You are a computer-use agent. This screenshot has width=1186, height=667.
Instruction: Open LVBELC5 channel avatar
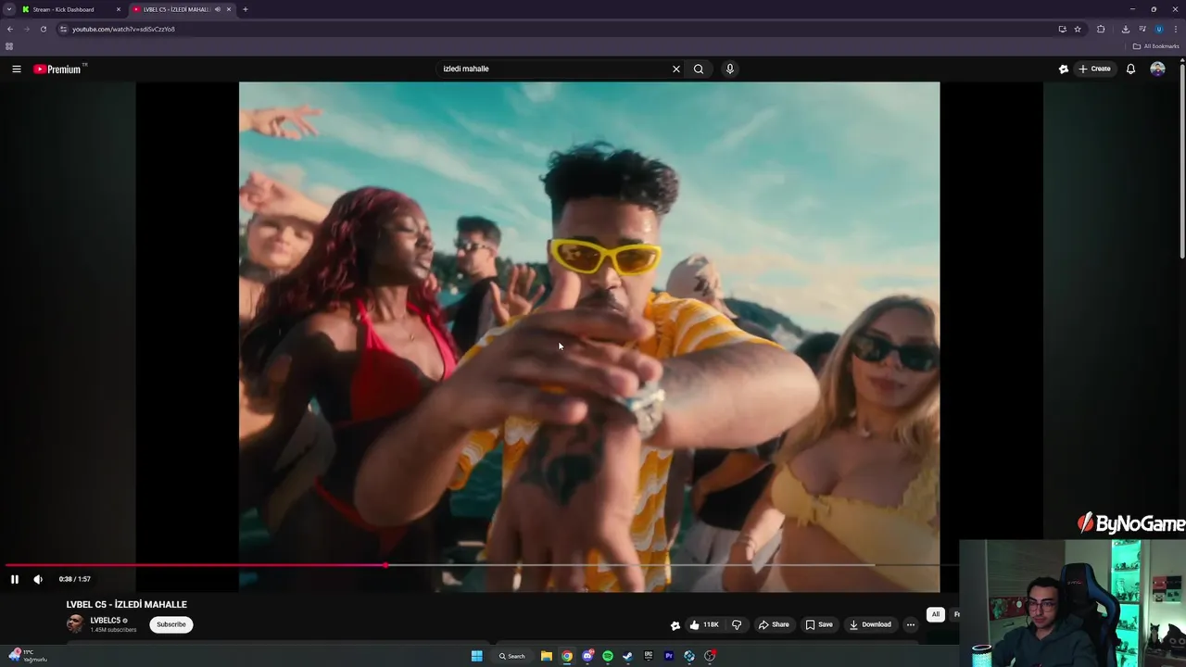pyautogui.click(x=75, y=624)
